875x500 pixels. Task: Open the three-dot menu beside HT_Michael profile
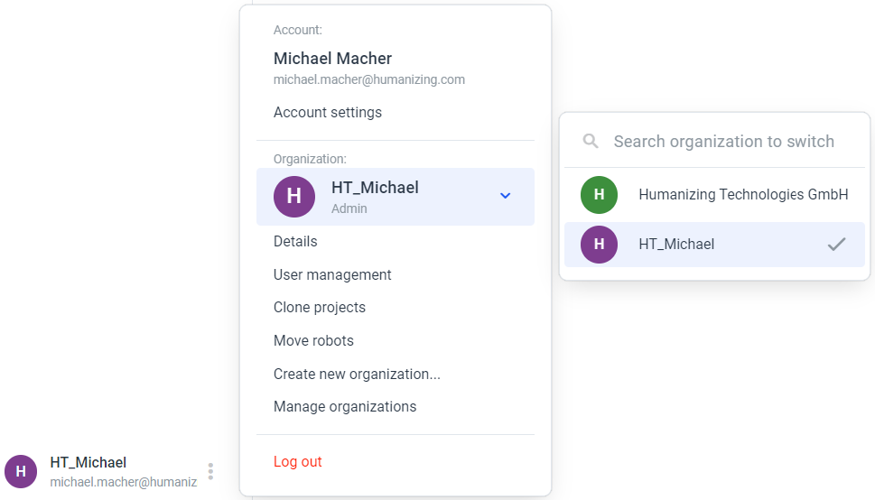(x=210, y=471)
